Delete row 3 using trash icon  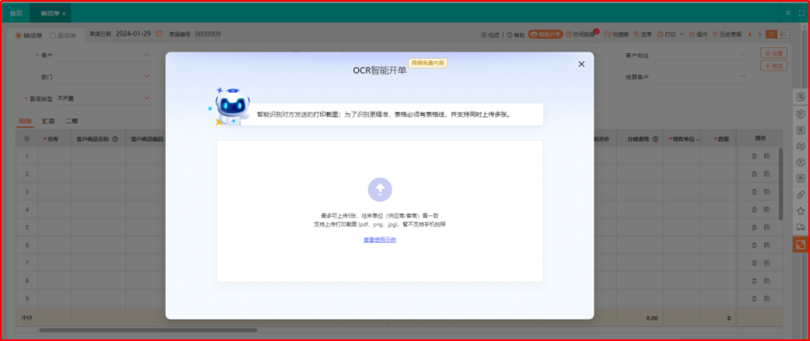coord(754,191)
